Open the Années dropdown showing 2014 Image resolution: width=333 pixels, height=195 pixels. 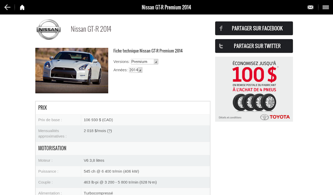135,70
